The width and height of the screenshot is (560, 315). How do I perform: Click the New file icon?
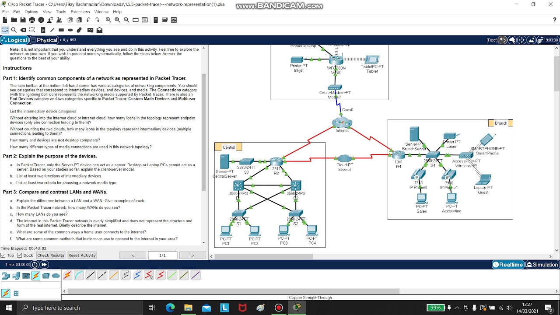click(5, 20)
